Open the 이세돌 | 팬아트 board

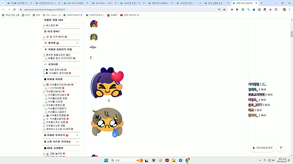click(58, 119)
